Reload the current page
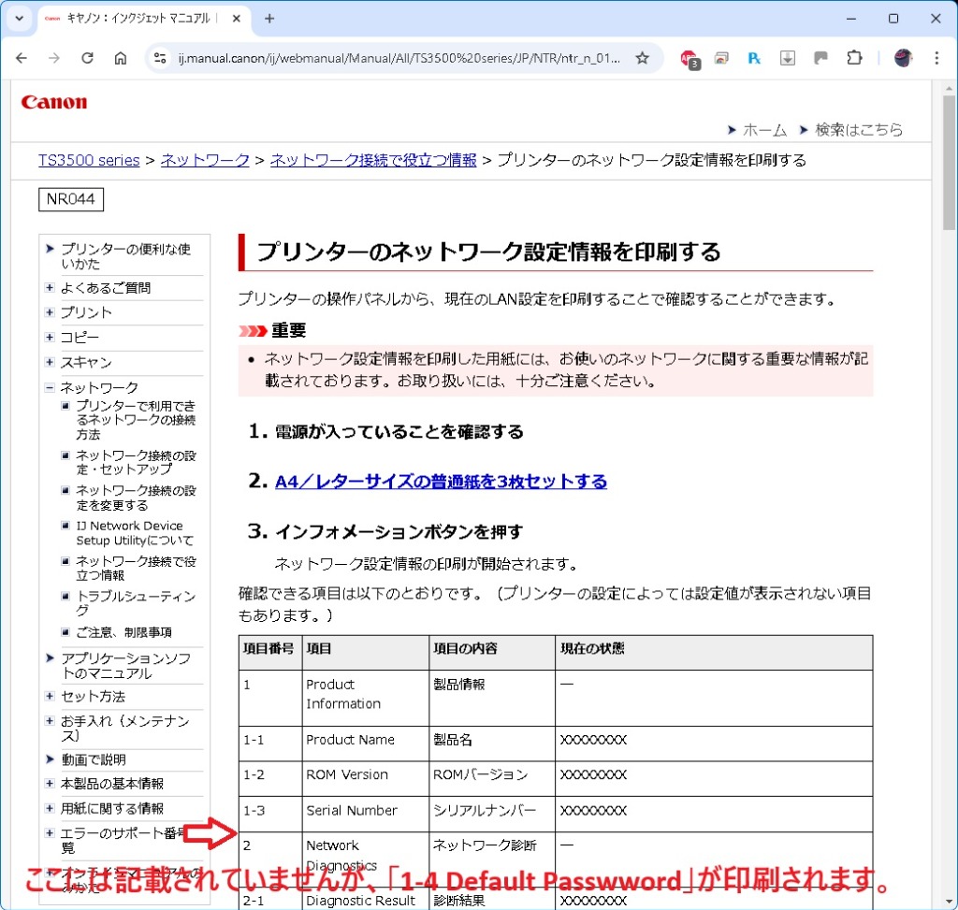This screenshot has height=910, width=958. 87,58
